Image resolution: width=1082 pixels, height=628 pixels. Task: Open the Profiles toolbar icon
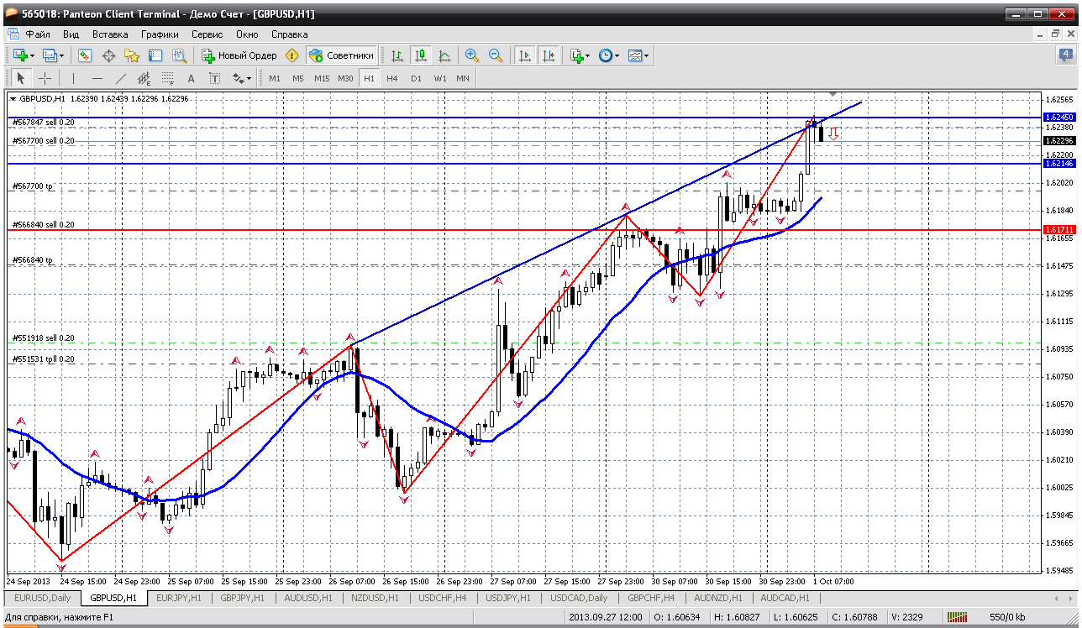coord(52,55)
